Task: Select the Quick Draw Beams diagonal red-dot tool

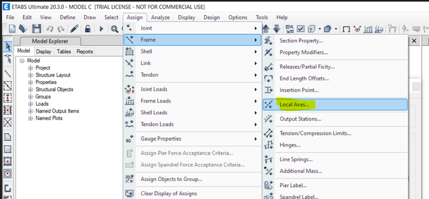Action: coord(8,86)
